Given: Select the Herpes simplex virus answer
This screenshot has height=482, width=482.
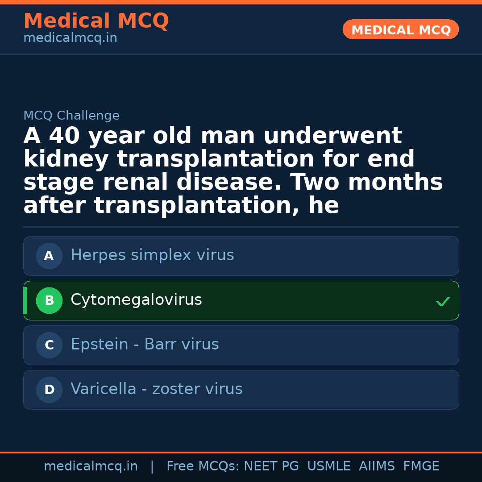Looking at the screenshot, I should 152,255.
